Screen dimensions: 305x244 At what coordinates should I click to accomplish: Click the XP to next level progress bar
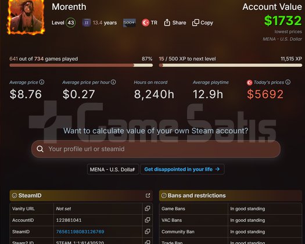click(x=231, y=66)
